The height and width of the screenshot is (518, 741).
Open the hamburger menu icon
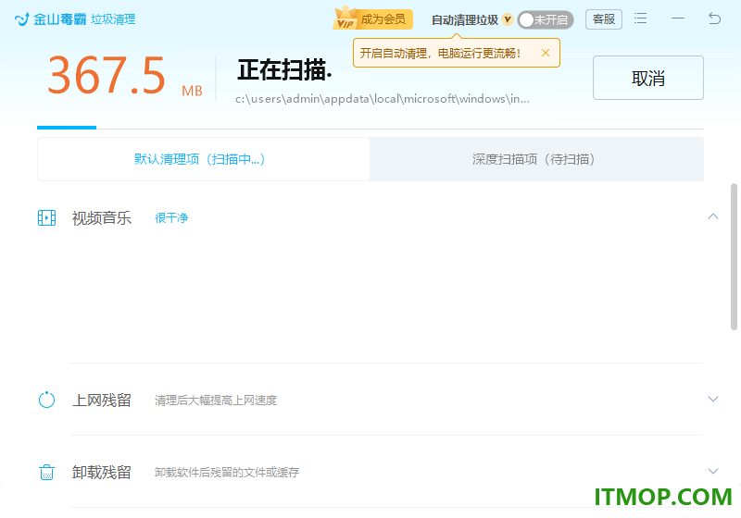point(640,18)
